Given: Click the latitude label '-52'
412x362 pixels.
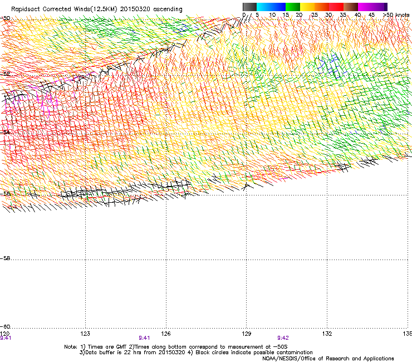Looking at the screenshot, I should [5, 74].
